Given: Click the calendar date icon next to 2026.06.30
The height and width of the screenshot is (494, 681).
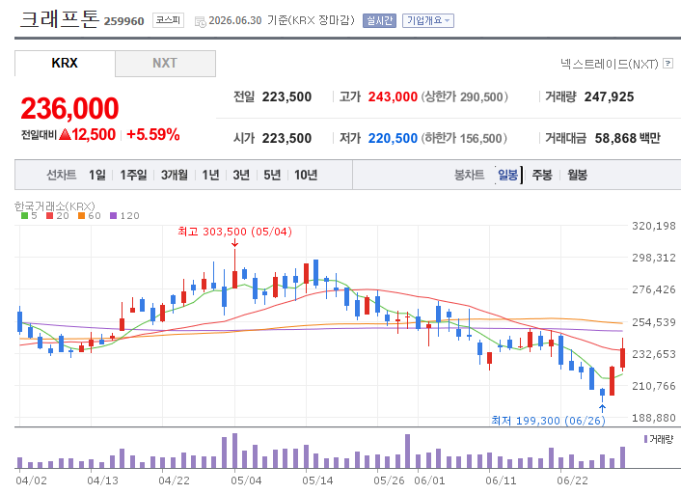Looking at the screenshot, I should (201, 21).
